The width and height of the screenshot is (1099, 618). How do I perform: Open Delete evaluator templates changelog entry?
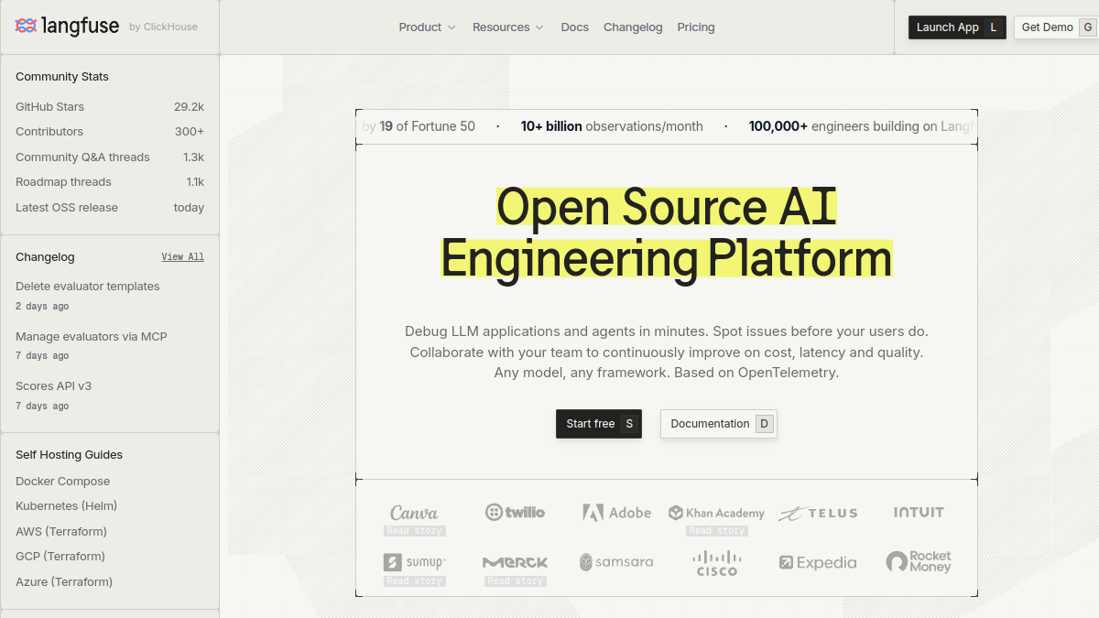[88, 287]
